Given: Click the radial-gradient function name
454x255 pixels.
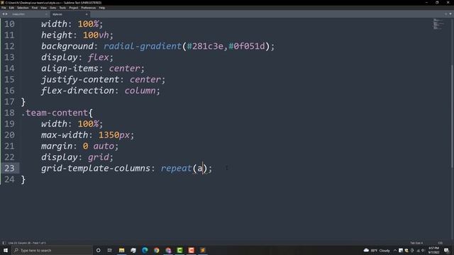Looking at the screenshot, I should (x=142, y=46).
